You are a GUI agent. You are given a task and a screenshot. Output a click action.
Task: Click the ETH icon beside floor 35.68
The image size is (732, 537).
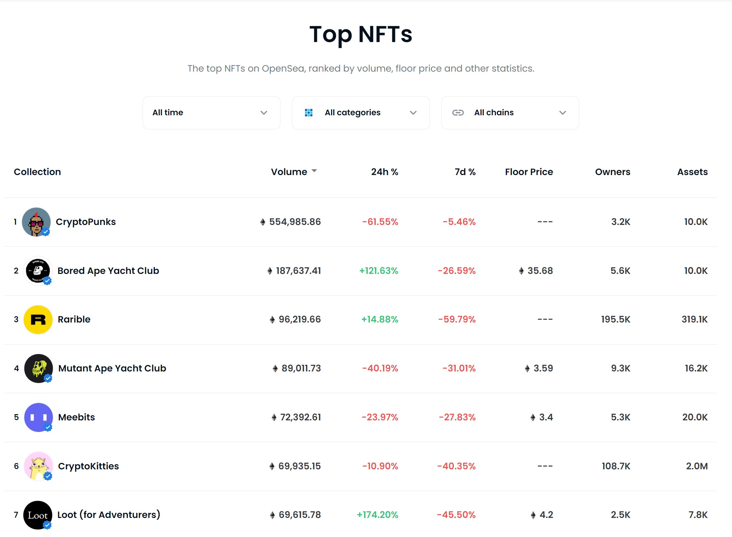pos(521,271)
